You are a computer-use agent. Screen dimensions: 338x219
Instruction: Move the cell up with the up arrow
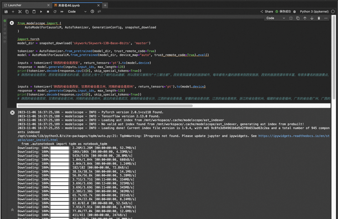coord(305,18)
